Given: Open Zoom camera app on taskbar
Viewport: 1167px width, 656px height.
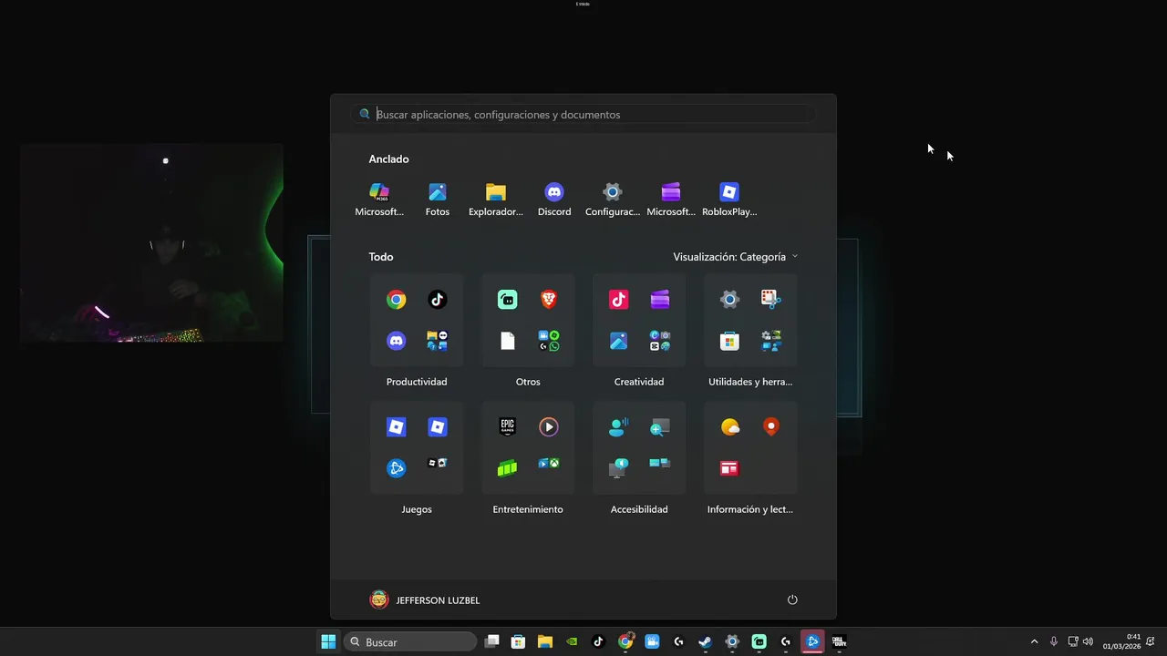Looking at the screenshot, I should [x=652, y=641].
